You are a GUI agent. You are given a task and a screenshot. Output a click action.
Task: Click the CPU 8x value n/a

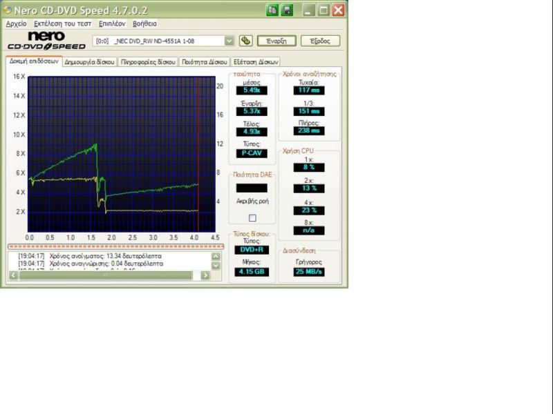309,230
